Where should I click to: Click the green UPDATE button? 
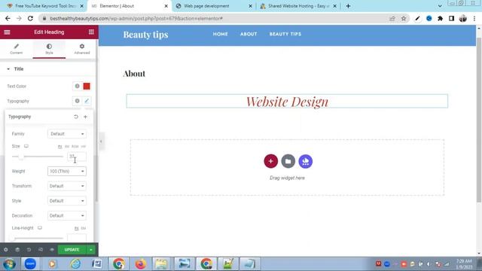coord(72,250)
